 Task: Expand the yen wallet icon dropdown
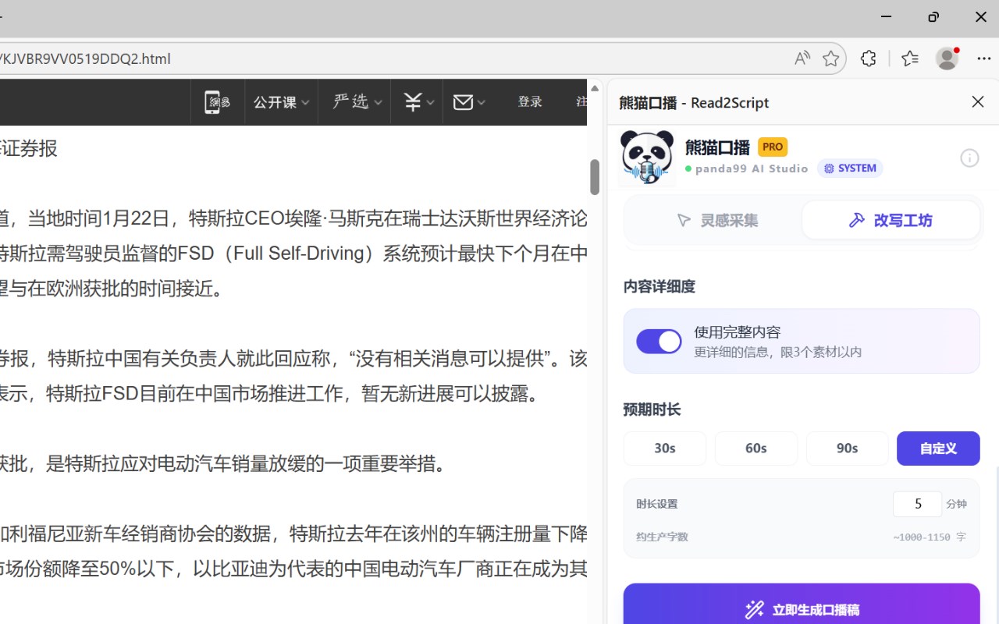(418, 102)
